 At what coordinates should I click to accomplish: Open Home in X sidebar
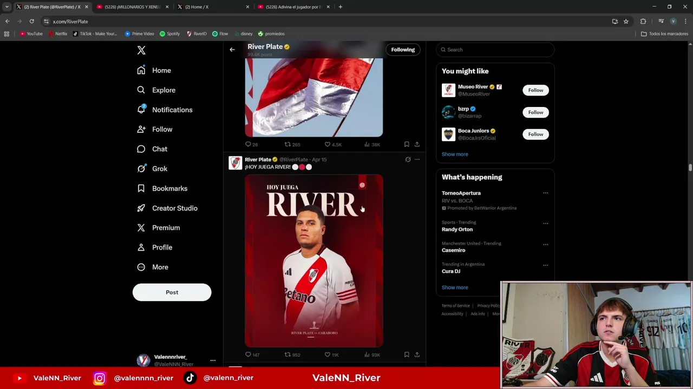tap(154, 70)
